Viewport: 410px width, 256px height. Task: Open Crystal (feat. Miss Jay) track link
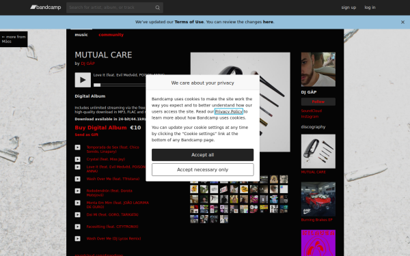pyautogui.click(x=106, y=159)
